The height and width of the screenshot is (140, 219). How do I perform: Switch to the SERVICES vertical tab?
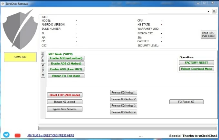coord(43,70)
